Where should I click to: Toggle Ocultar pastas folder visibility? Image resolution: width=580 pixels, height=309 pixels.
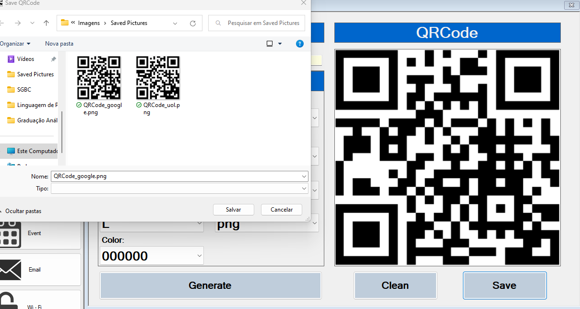point(24,211)
